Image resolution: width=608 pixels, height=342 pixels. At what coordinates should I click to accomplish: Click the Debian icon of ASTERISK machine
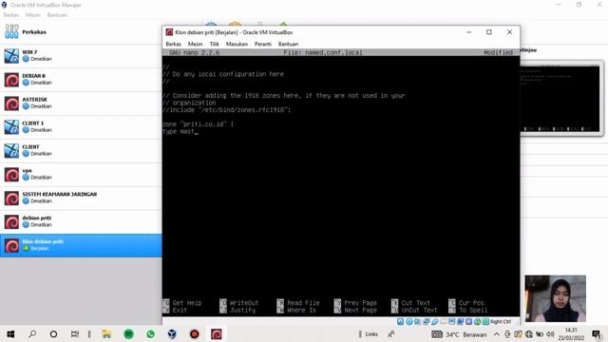pyautogui.click(x=11, y=104)
